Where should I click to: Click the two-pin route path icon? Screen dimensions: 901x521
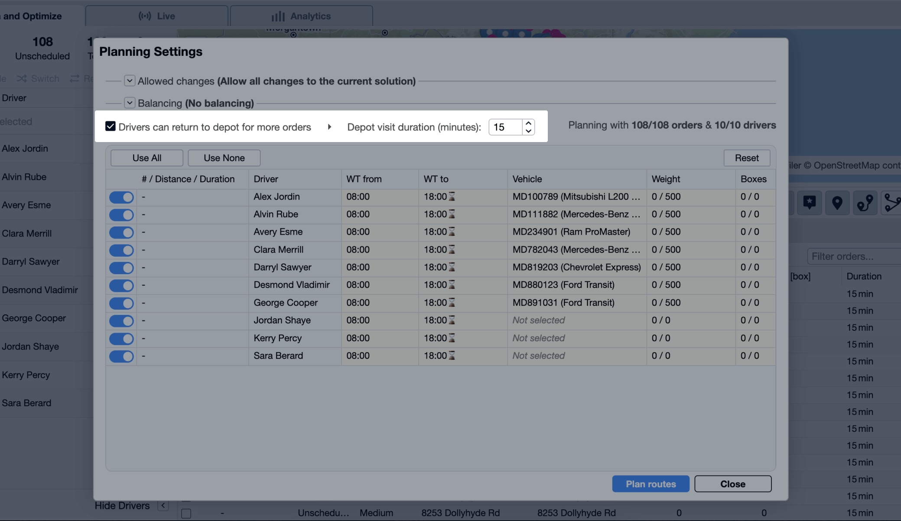pos(865,202)
